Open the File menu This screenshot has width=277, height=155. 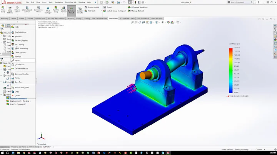tap(27, 2)
